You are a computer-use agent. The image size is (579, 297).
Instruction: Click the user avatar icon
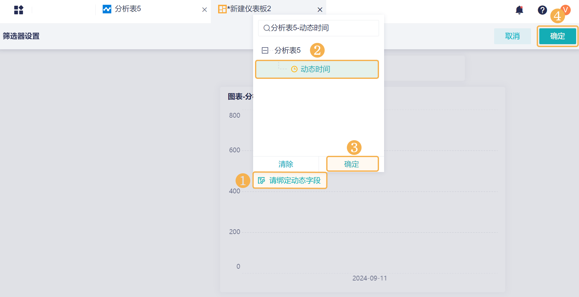(x=565, y=10)
